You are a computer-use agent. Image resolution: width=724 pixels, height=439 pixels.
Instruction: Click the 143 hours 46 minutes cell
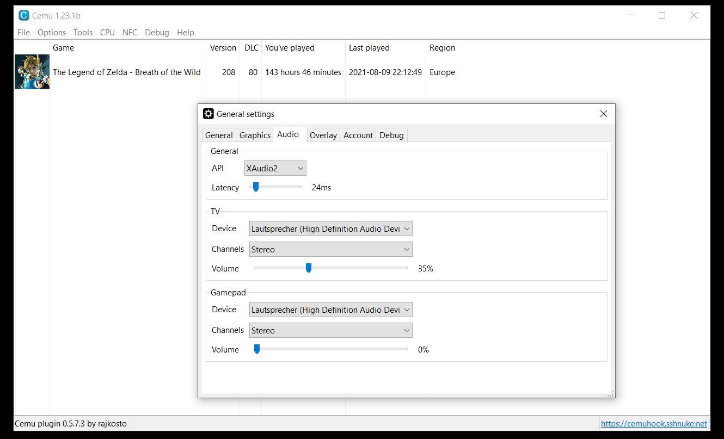point(303,72)
